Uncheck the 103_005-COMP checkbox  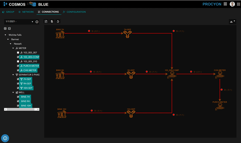point(18,57)
